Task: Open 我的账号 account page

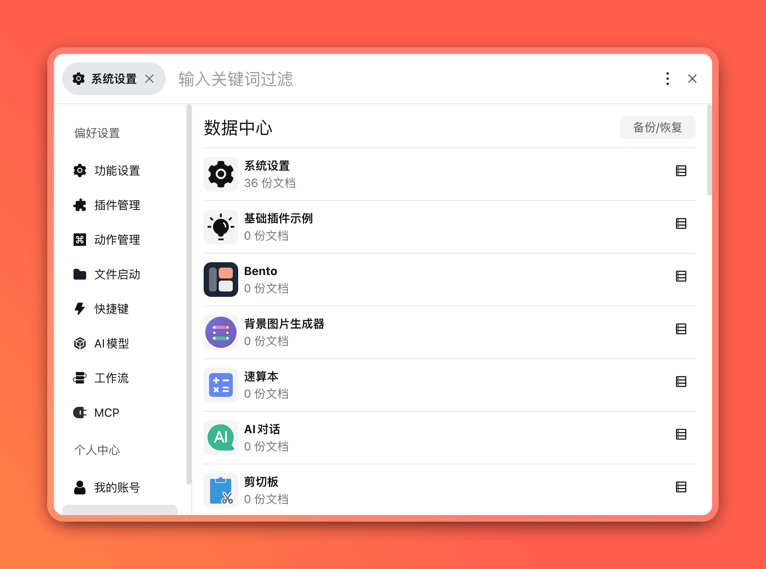Action: click(x=120, y=487)
